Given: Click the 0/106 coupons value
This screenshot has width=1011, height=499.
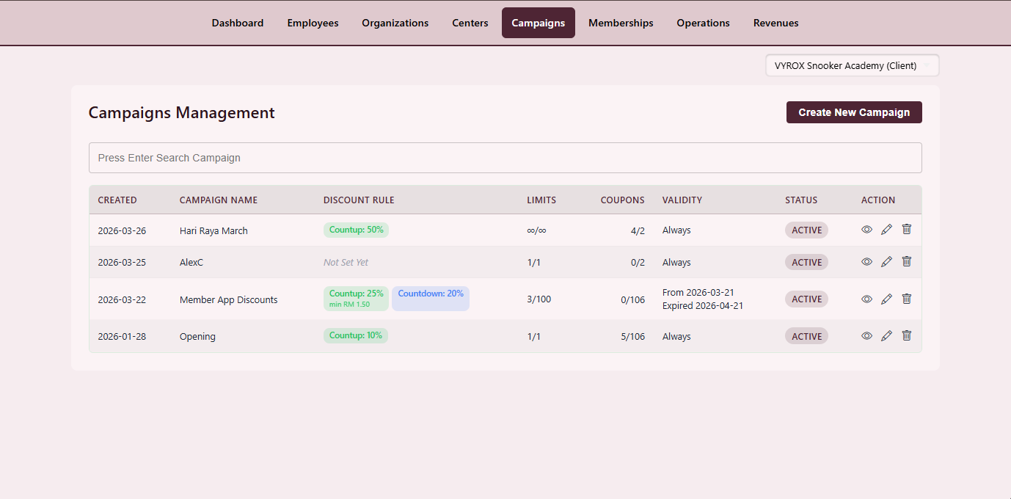Looking at the screenshot, I should click(632, 299).
